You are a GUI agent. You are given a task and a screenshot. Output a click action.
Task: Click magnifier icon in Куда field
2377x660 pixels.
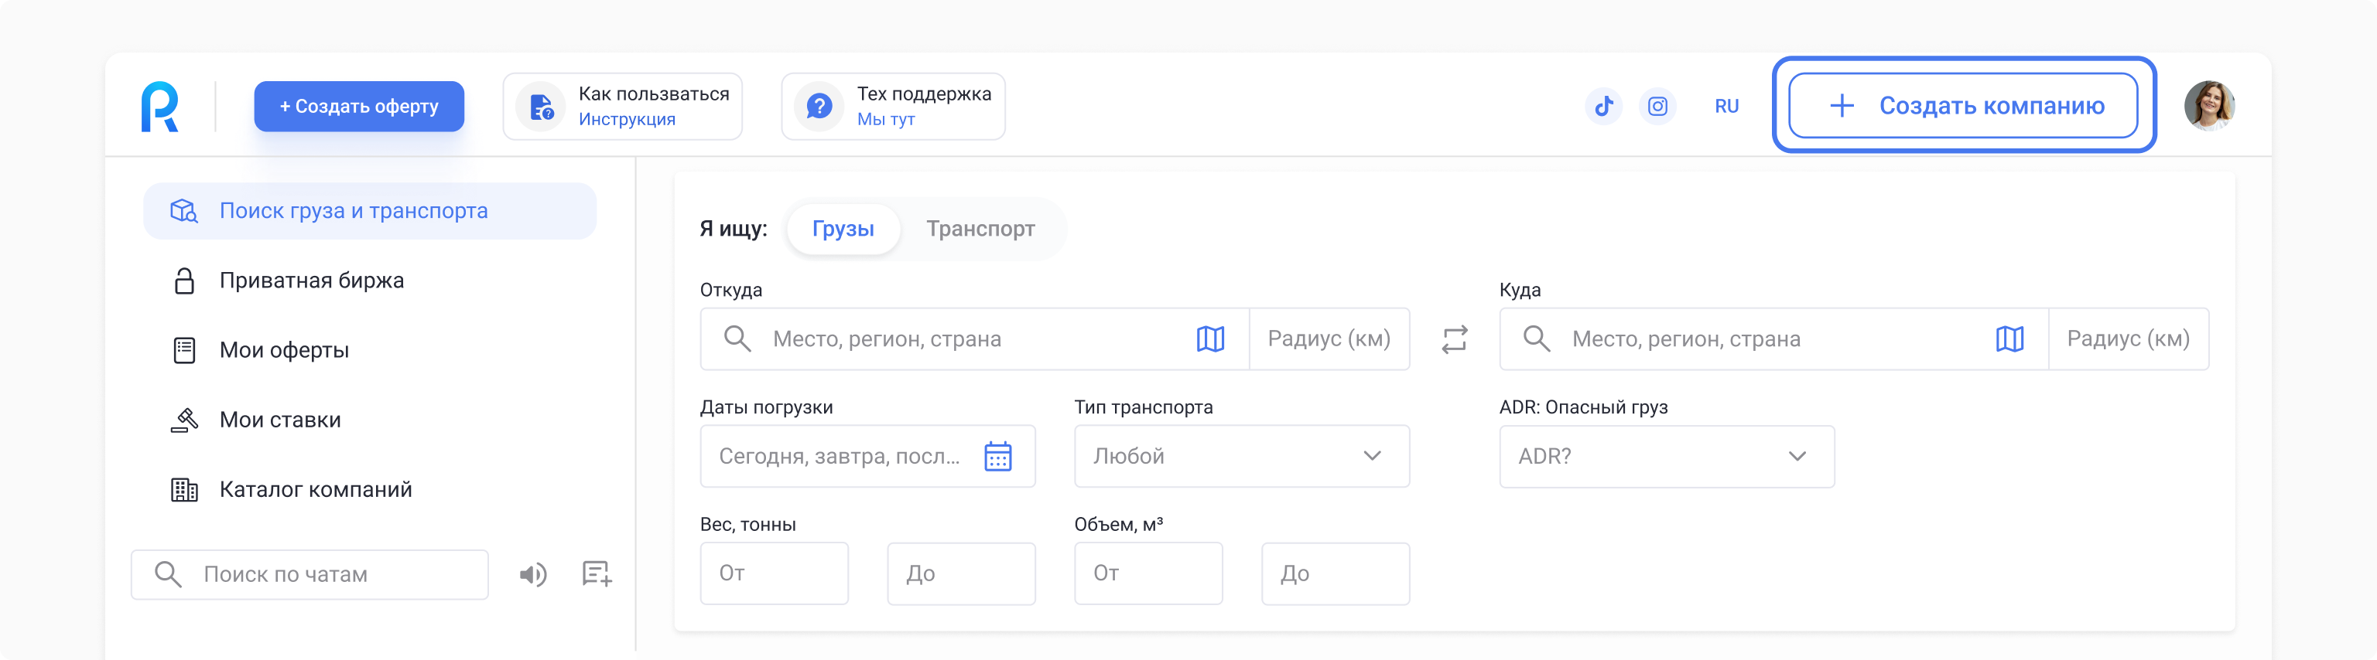tap(1535, 339)
